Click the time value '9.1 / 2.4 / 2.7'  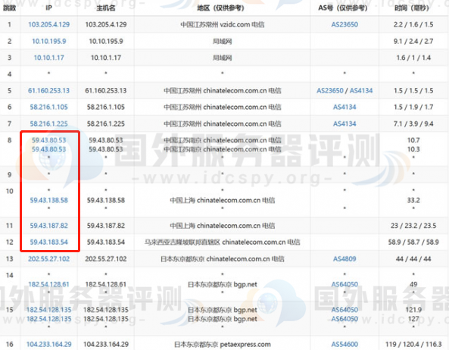click(x=413, y=41)
